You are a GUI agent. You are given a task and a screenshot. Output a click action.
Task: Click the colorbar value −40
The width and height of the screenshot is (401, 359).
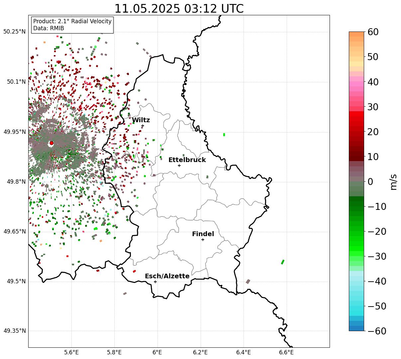click(377, 281)
